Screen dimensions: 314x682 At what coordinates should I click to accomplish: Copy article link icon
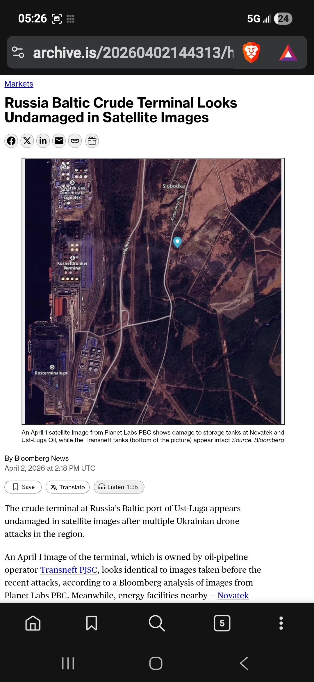(75, 141)
